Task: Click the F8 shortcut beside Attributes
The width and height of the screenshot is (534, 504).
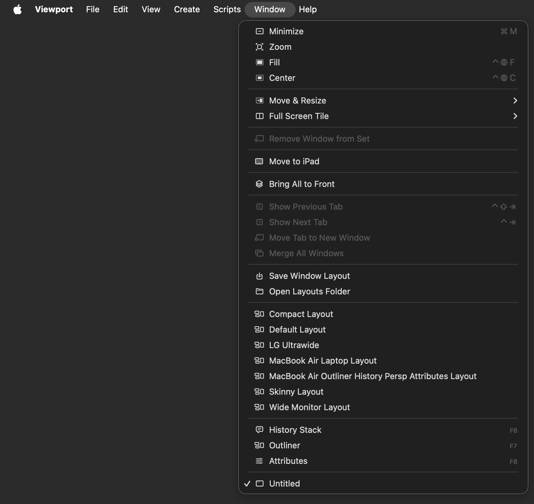Action: tap(513, 462)
